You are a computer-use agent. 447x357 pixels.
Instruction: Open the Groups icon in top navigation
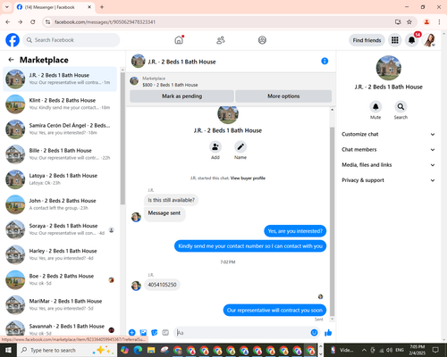[x=262, y=40]
